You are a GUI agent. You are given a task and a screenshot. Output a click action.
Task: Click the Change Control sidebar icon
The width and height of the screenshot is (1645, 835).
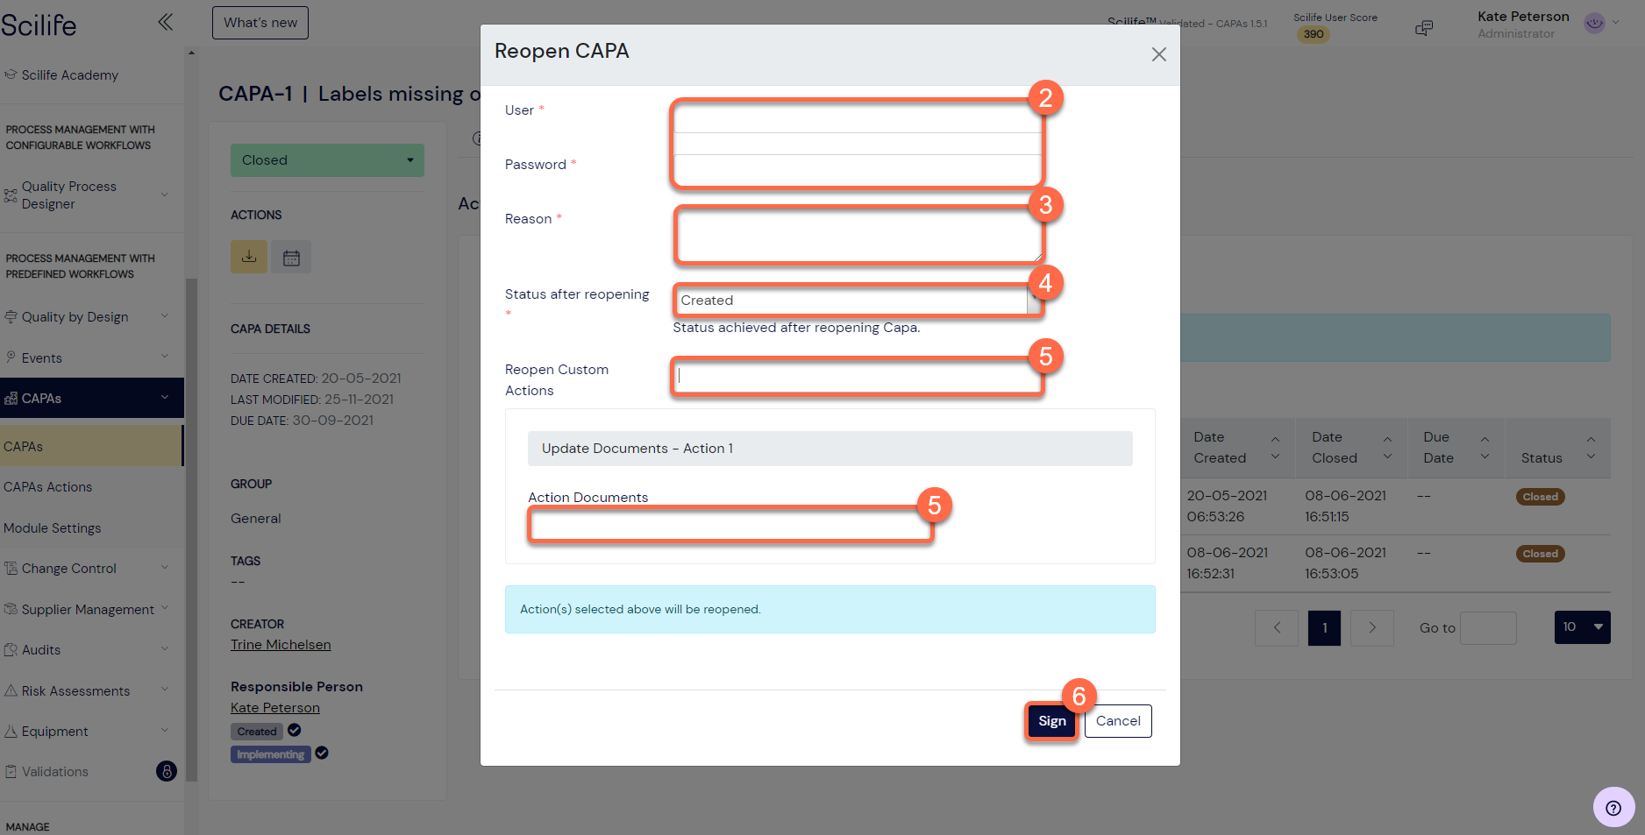point(11,569)
